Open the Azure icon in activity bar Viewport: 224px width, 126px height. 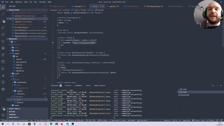pos(3,69)
